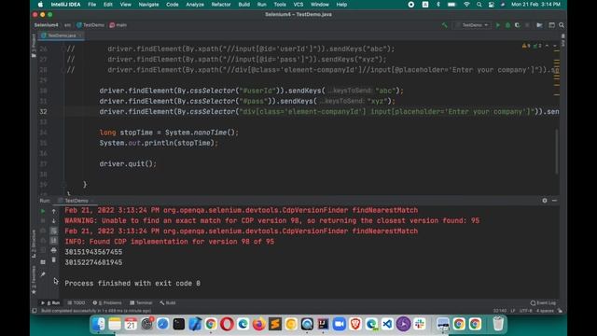Open the Terminal tool window tab
The width and height of the screenshot is (597, 336).
(x=141, y=302)
